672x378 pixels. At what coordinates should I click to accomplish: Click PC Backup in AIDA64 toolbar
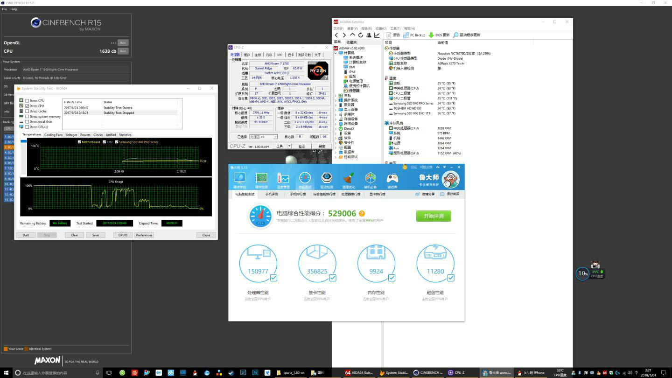(414, 35)
